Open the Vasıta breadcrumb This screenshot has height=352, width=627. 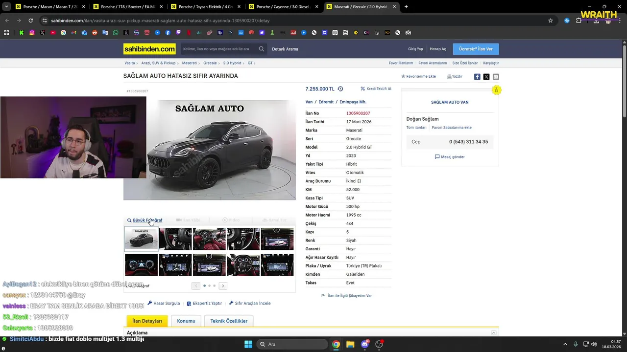(130, 63)
